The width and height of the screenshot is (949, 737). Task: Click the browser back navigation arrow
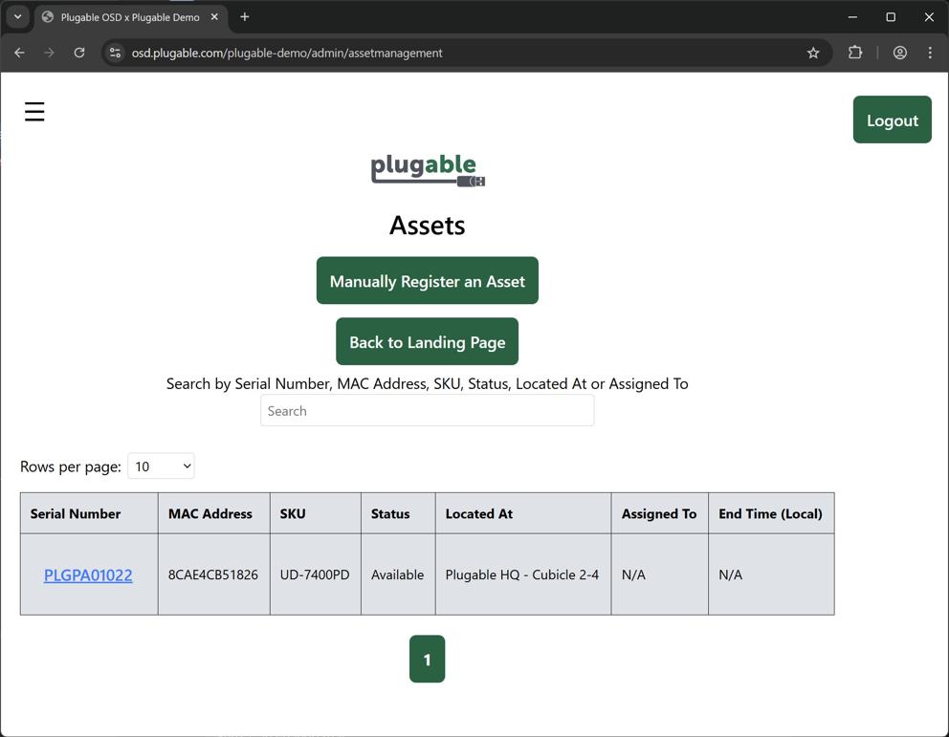pyautogui.click(x=19, y=53)
